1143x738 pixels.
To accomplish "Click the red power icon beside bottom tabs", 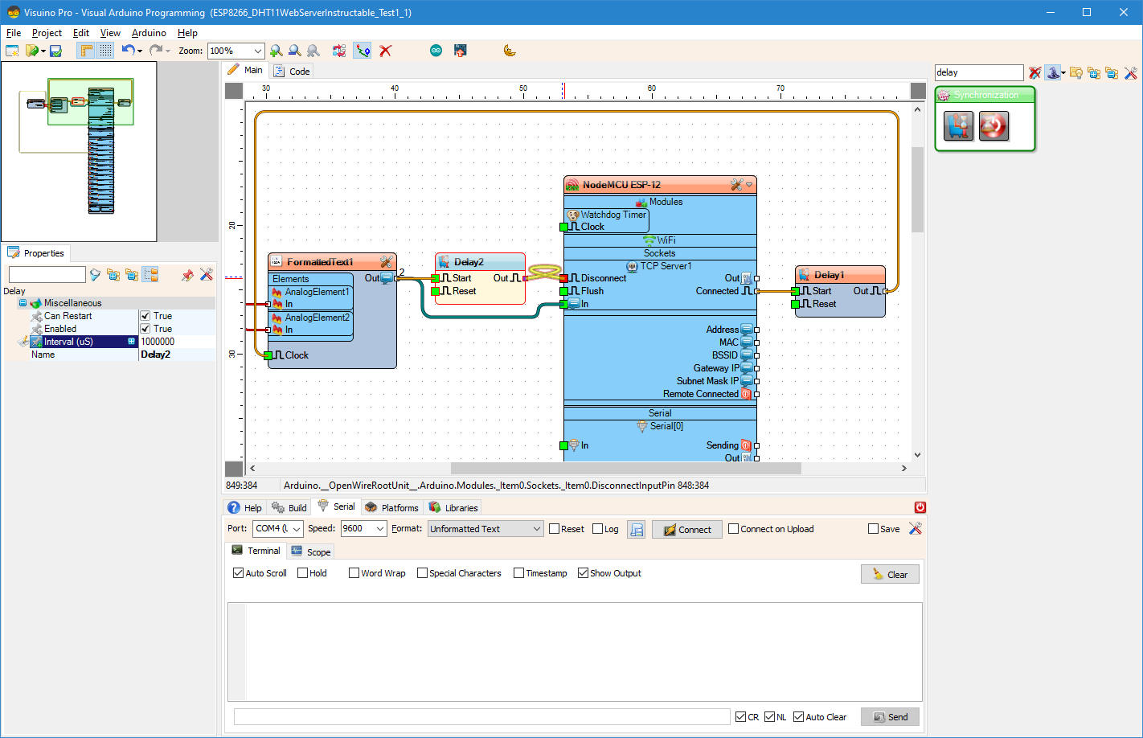I will [x=920, y=507].
